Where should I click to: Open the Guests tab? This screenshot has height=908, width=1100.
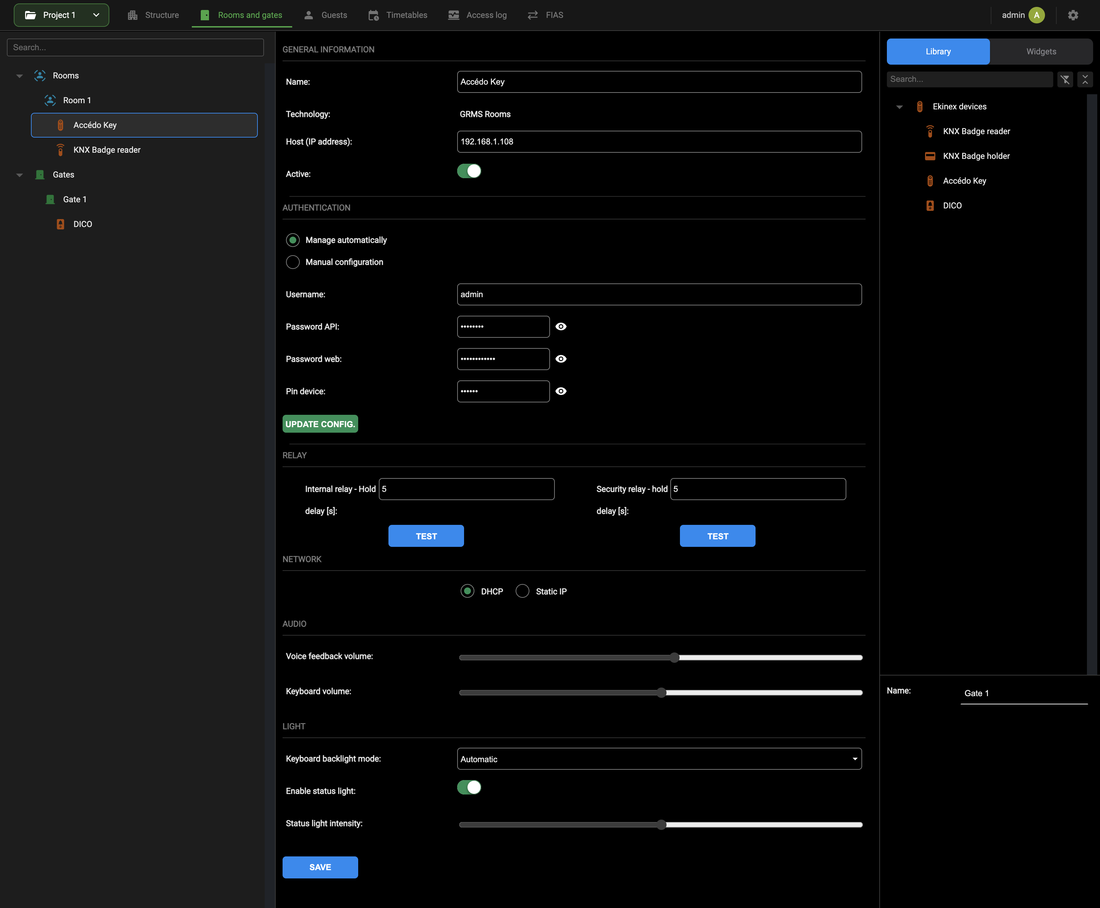tap(325, 15)
